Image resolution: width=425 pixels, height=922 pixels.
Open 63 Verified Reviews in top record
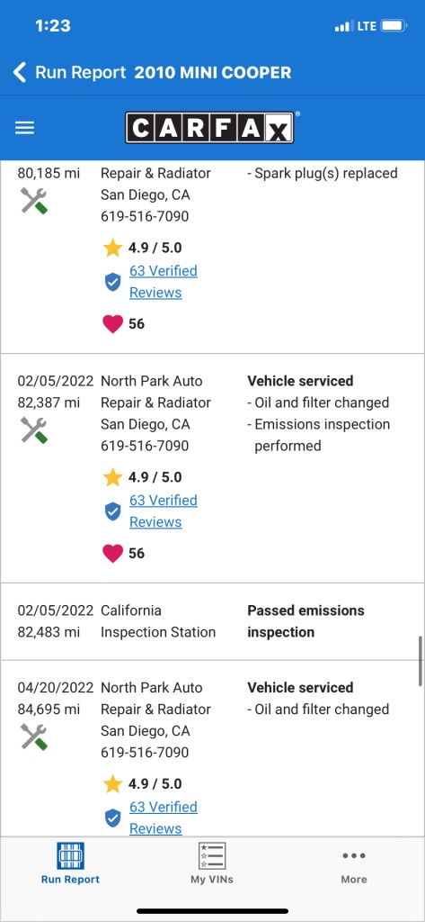(164, 282)
